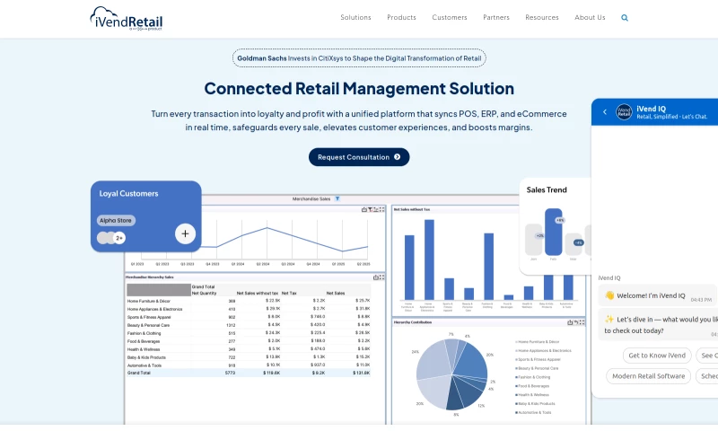Open Solutions menu
718x431 pixels.
point(355,17)
